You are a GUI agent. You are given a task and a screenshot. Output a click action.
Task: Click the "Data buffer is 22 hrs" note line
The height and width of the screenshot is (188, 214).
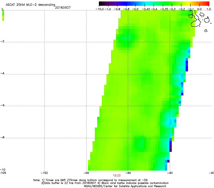(x=105, y=183)
